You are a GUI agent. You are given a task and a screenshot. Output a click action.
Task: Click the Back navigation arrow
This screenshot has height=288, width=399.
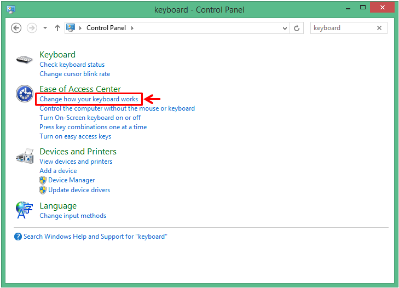tap(16, 28)
